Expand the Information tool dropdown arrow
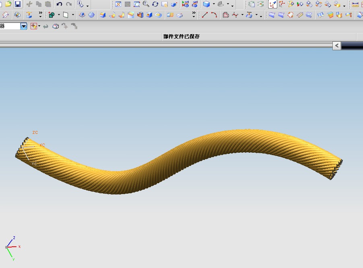This screenshot has width=363, height=268. tap(87, 6)
